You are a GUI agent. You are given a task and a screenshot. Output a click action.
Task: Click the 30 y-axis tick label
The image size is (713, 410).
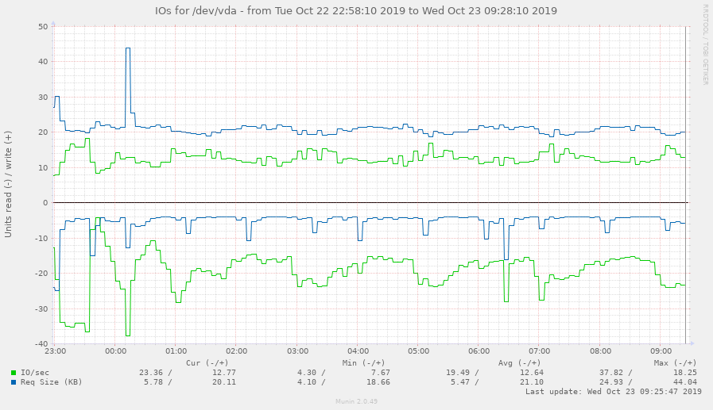point(43,98)
